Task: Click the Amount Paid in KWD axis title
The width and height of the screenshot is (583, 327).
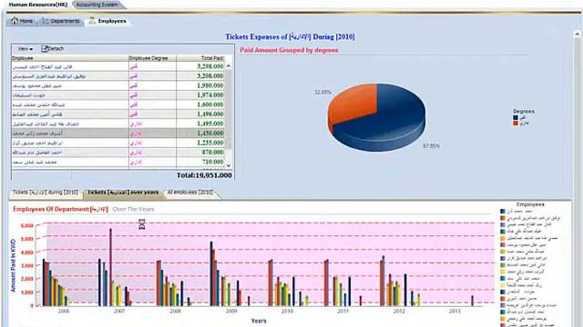Action: click(13, 265)
